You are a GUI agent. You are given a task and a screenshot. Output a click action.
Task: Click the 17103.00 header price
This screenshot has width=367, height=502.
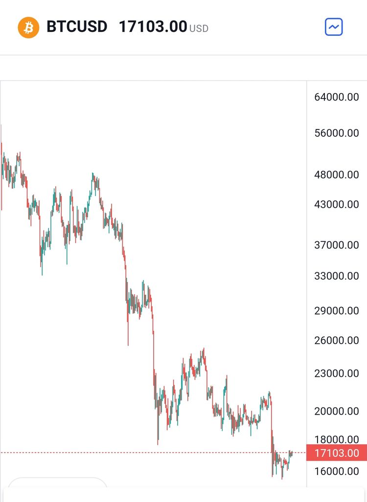153,26
